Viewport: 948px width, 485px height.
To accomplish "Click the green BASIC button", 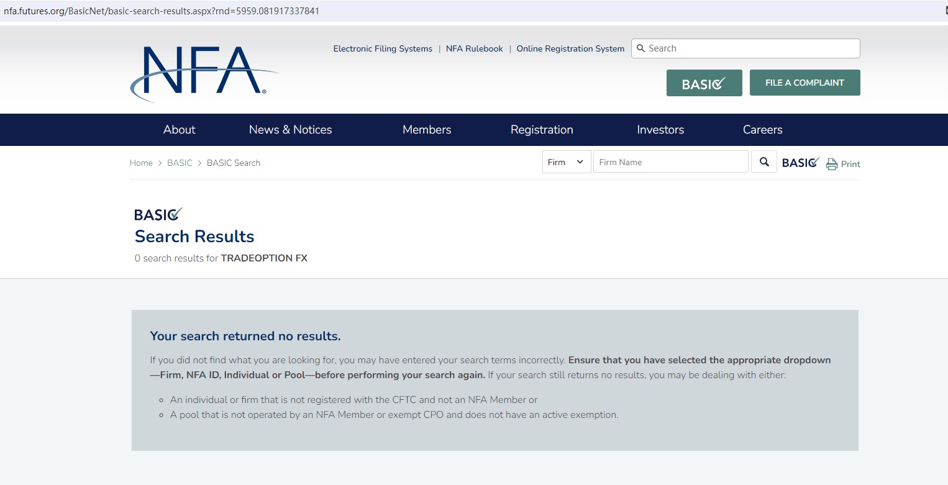I will [704, 83].
